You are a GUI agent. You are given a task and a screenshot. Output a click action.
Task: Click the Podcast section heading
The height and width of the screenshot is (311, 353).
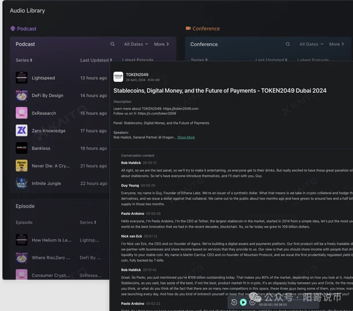[27, 29]
